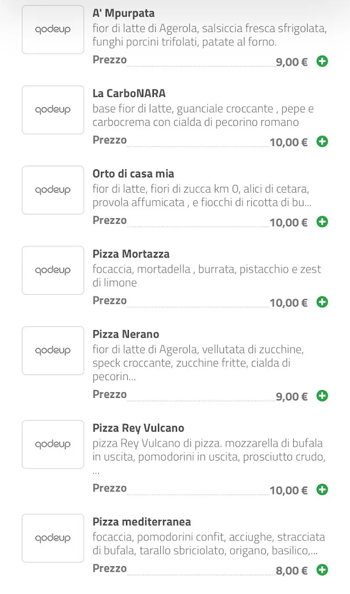Image resolution: width=350 pixels, height=594 pixels.
Task: Select the Pizza Mortazza title
Action: click(131, 254)
